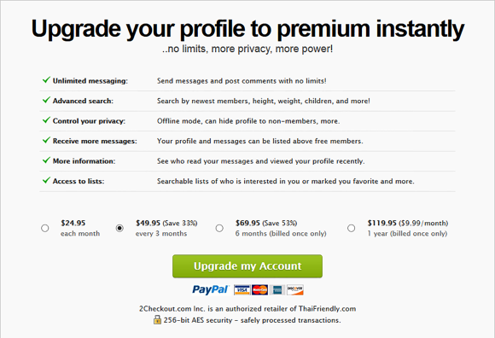The image size is (495, 338).
Task: Click the Control your privacy label
Action: (x=89, y=121)
